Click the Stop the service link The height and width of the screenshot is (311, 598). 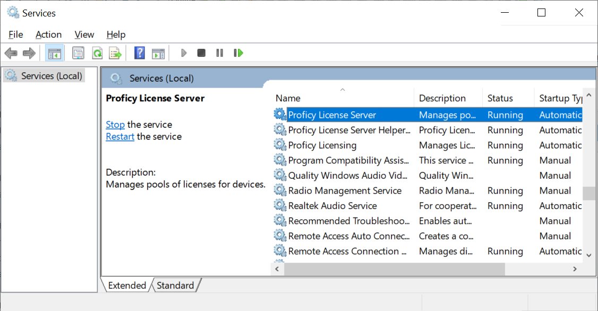point(115,125)
